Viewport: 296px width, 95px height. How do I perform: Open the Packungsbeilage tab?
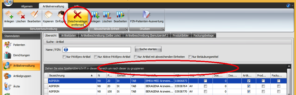click(x=204, y=35)
